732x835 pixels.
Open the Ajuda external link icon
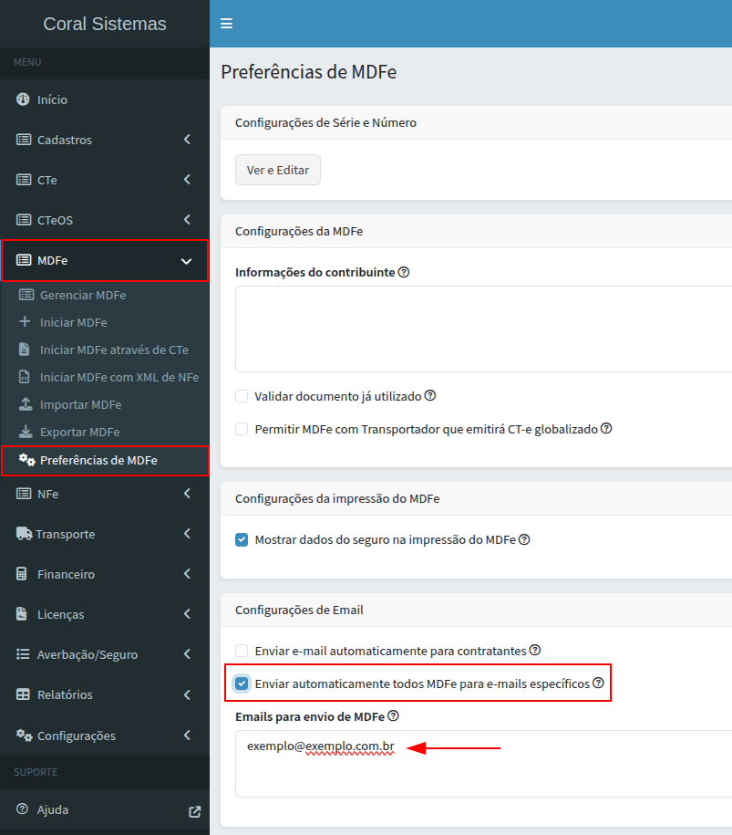point(194,810)
